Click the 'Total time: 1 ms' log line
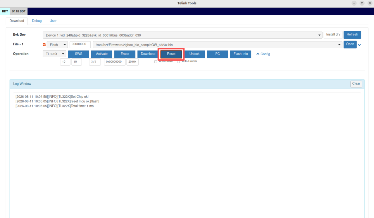The width and height of the screenshot is (374, 218). pyautogui.click(x=55, y=106)
